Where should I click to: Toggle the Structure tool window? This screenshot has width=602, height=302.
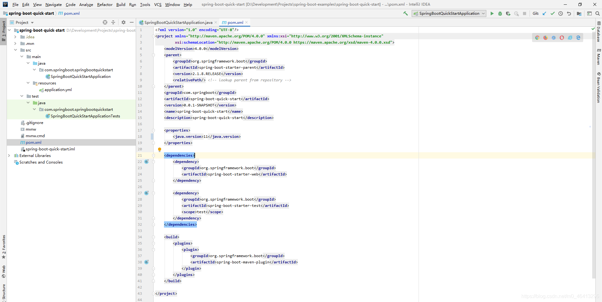pos(3,293)
